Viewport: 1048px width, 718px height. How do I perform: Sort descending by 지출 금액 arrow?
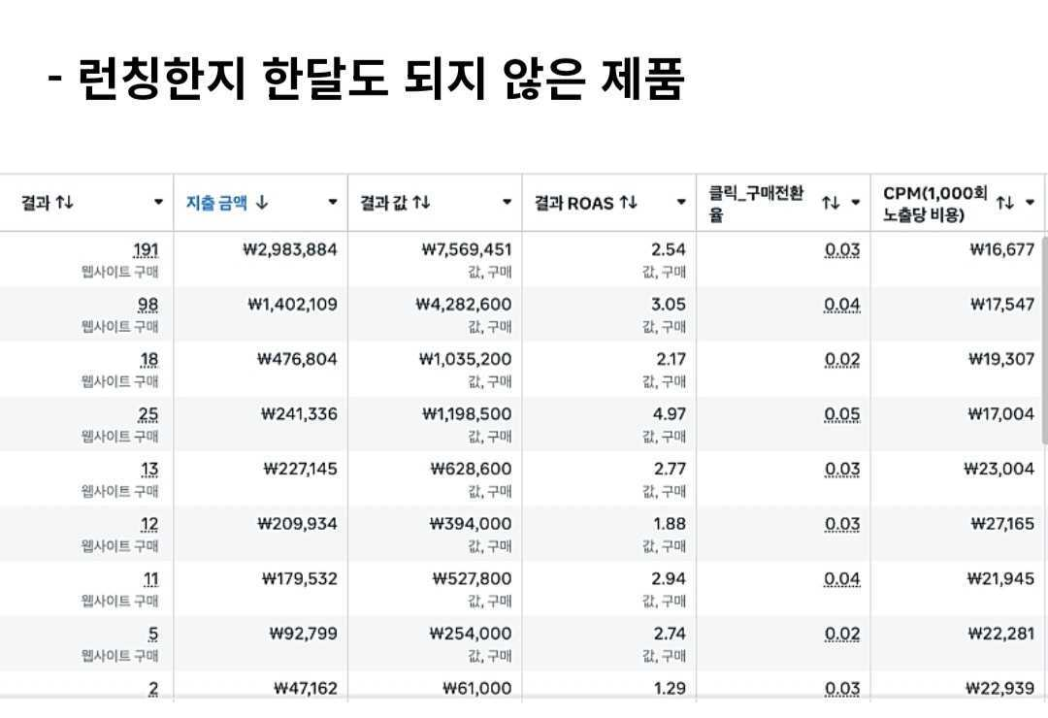(261, 202)
